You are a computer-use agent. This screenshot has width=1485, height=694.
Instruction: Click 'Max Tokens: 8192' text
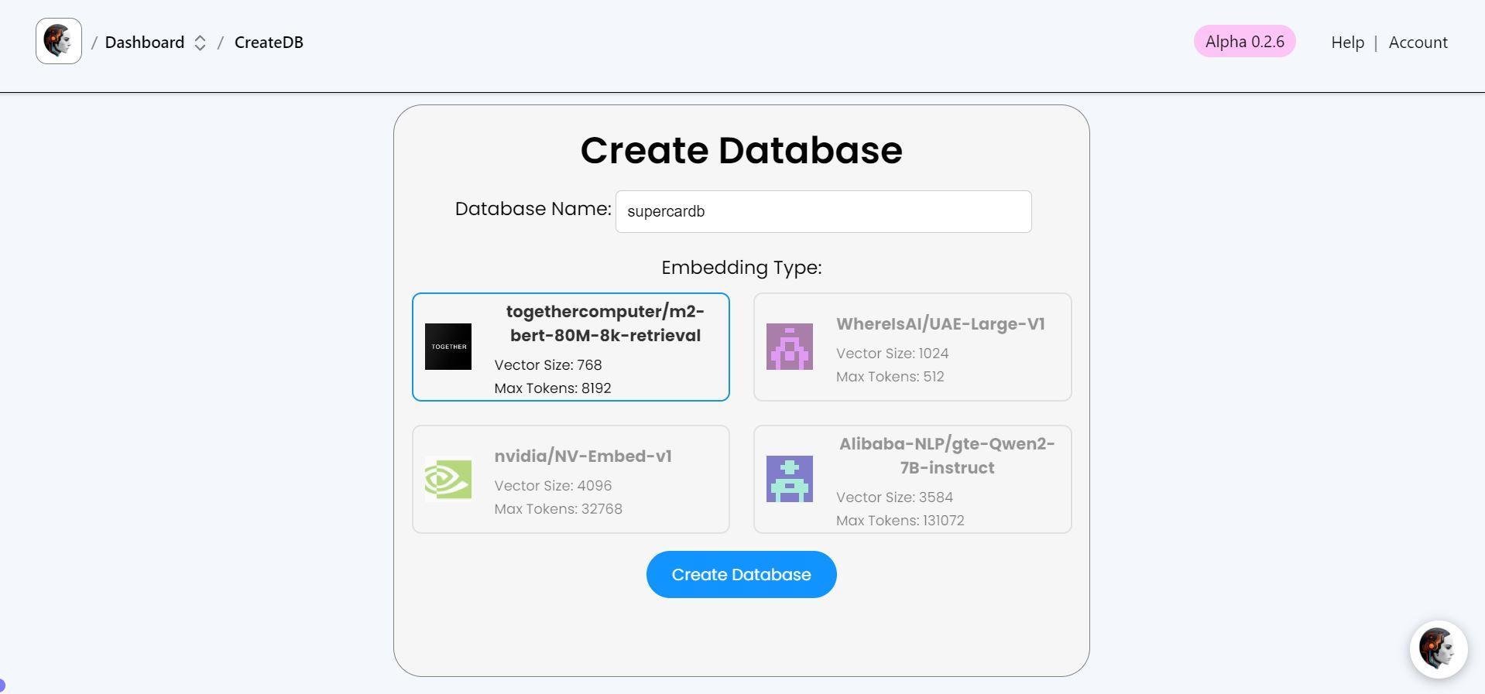click(553, 388)
